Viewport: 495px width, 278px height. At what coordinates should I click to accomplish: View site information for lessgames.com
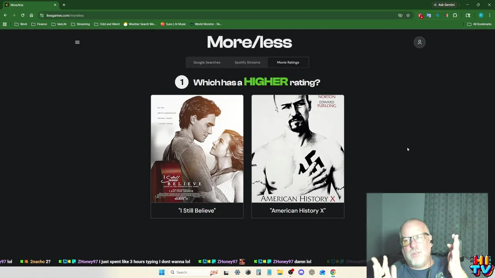click(x=42, y=15)
